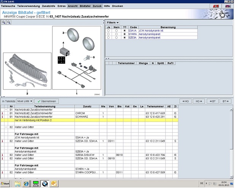Click info icon beside the CHROM row
Viewport: 235px width, 189px height.
tap(3, 113)
